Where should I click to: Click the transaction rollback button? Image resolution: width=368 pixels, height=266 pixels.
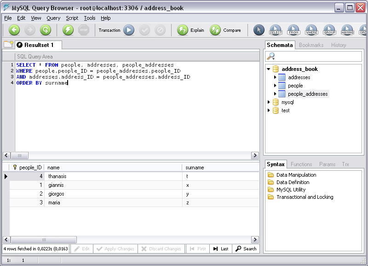(x=160, y=30)
